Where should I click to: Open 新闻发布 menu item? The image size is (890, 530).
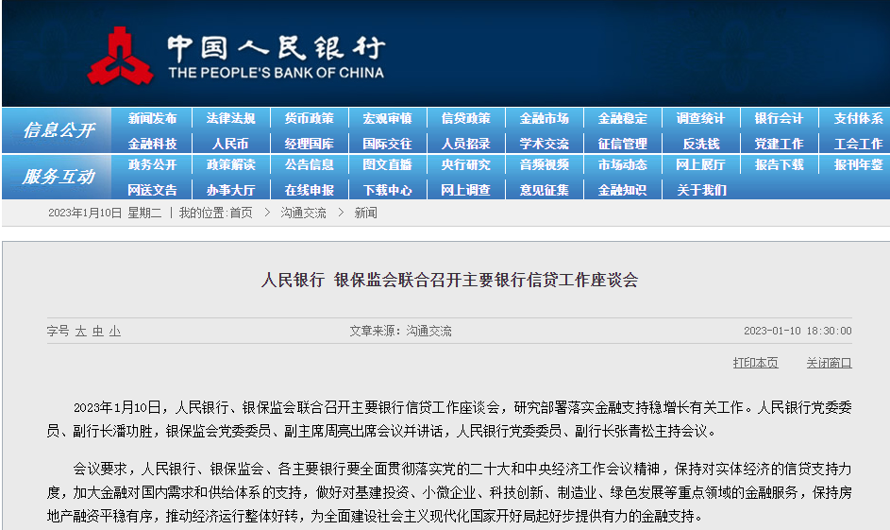pyautogui.click(x=152, y=119)
